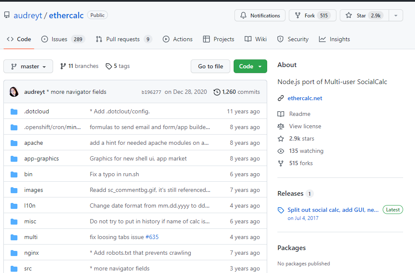Fork the ethercalc repository
Screen dimensions: 415x273
click(x=312, y=15)
